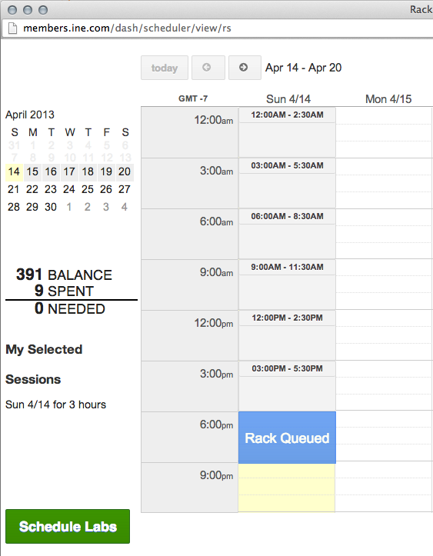Image resolution: width=433 pixels, height=556 pixels.
Task: Go to the next week with the right arrow
Action: 245,68
